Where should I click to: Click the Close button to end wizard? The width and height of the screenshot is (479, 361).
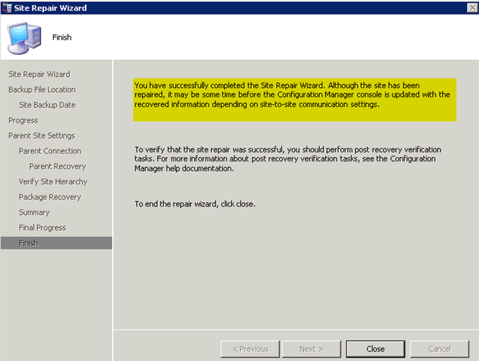(x=375, y=349)
